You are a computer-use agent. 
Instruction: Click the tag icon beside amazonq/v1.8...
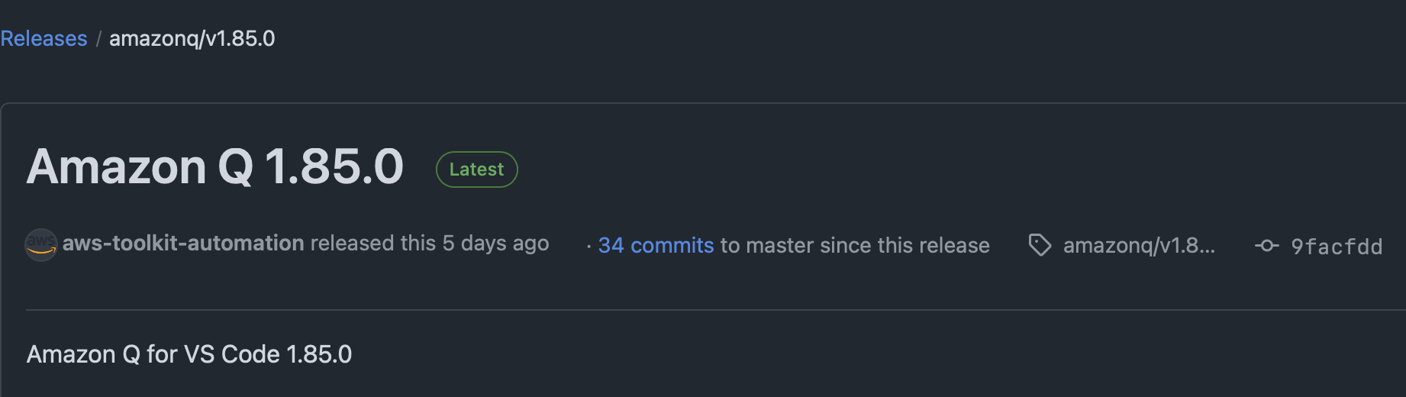(1040, 245)
